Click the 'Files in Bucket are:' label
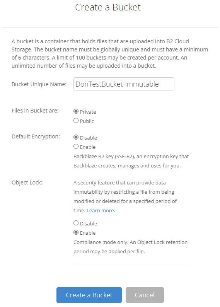Image resolution: width=220 pixels, height=307 pixels. coord(35,111)
